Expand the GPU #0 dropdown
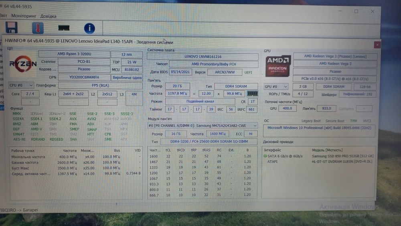Viewport: 401px width, 226px height. click(x=276, y=87)
